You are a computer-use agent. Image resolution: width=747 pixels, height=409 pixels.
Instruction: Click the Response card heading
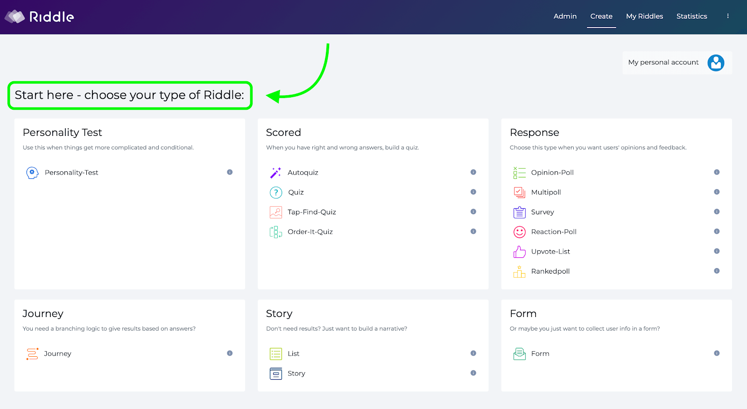535,133
